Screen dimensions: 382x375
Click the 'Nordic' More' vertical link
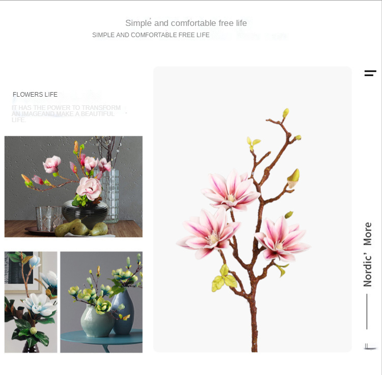point(367,254)
